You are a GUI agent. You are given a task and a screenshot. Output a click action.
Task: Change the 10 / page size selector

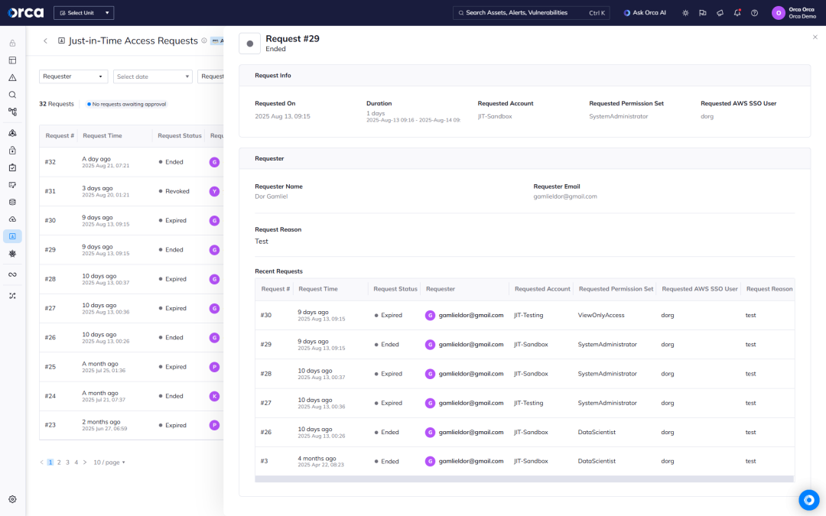pos(109,462)
